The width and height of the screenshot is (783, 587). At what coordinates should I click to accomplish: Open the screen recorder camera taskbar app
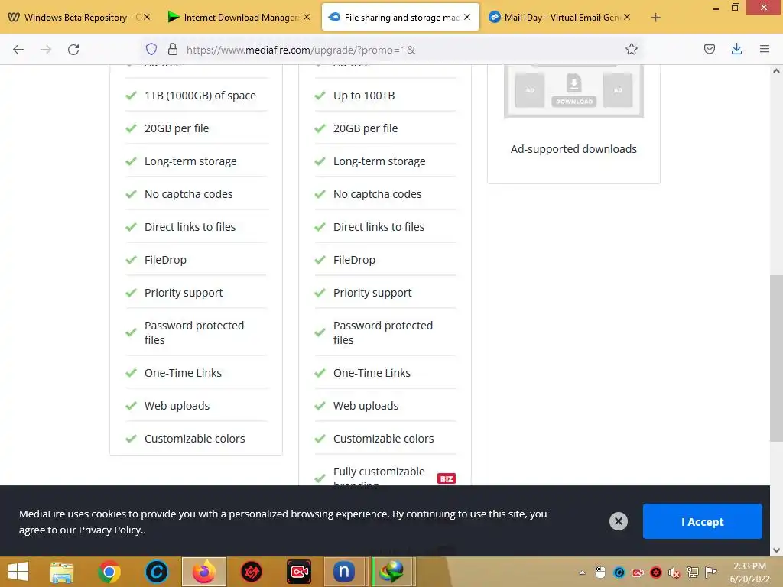(299, 572)
